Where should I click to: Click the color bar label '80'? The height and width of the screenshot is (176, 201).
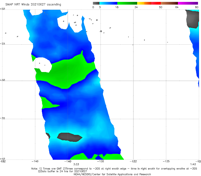(197, 7)
